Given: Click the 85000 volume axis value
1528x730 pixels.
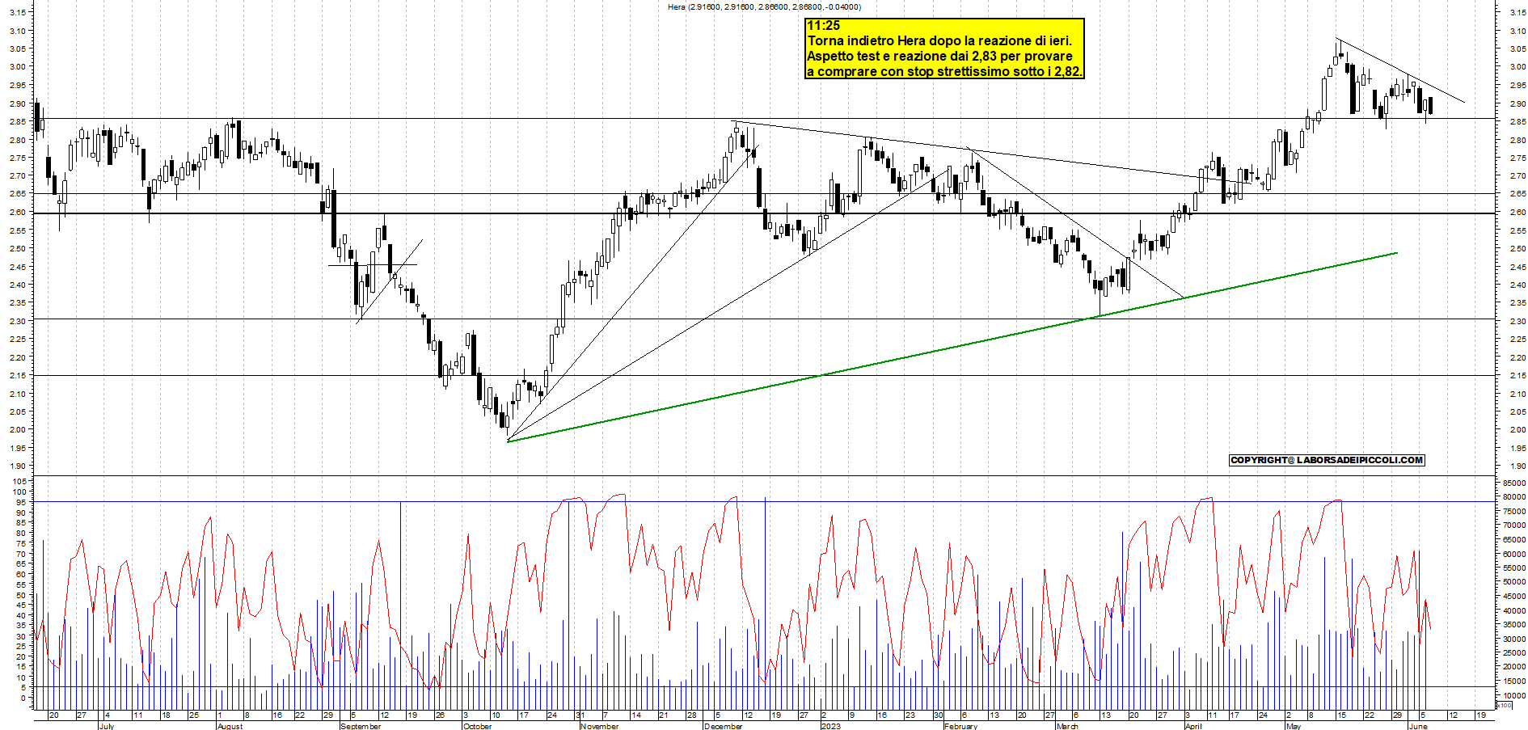Looking at the screenshot, I should pyautogui.click(x=1514, y=483).
